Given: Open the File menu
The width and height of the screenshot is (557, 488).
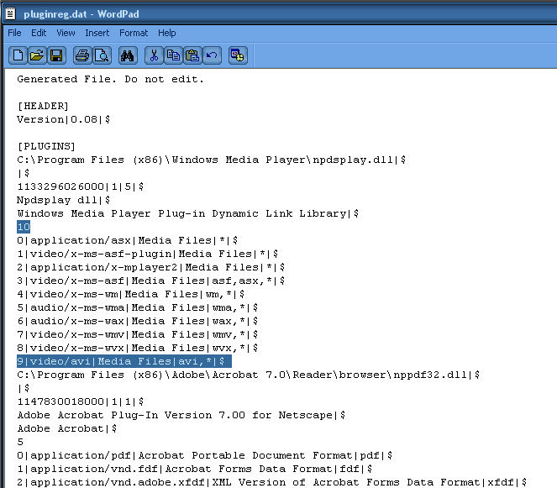Looking at the screenshot, I should click(x=14, y=33).
